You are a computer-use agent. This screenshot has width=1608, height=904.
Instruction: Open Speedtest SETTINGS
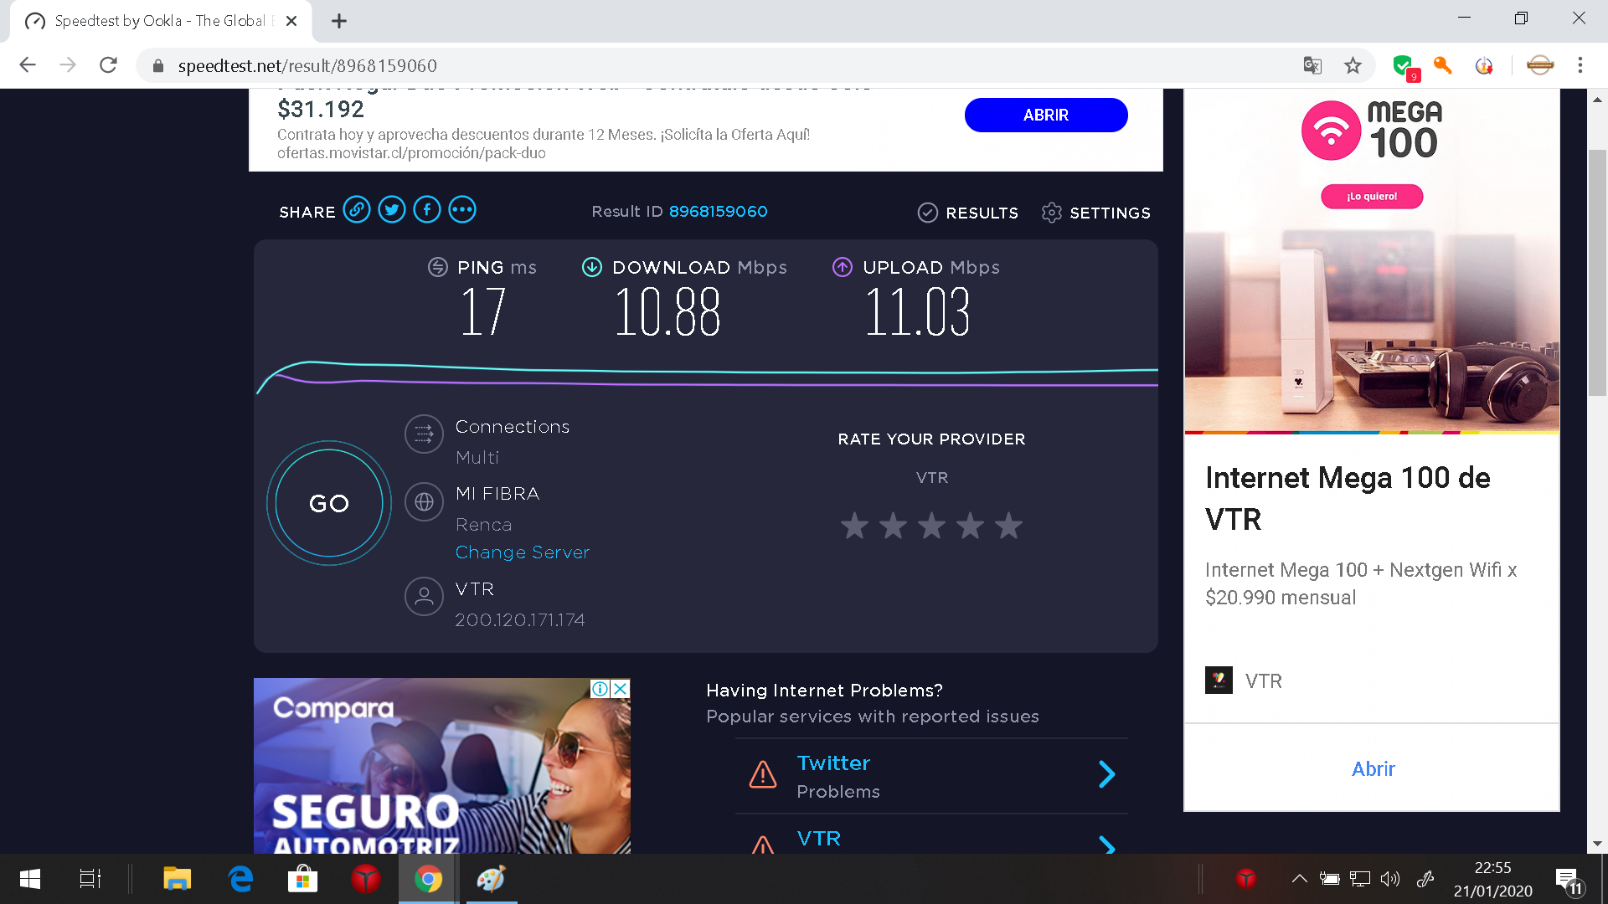pyautogui.click(x=1096, y=213)
